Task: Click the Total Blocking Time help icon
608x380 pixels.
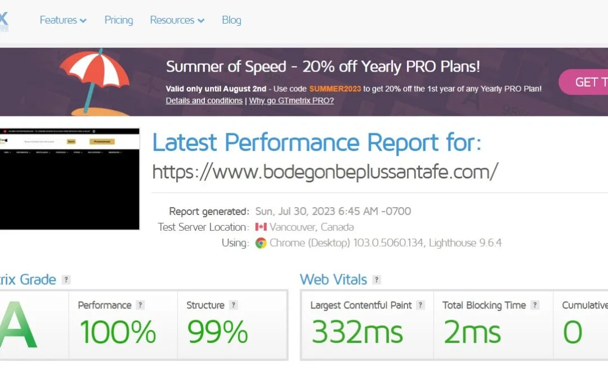Action: coord(535,305)
